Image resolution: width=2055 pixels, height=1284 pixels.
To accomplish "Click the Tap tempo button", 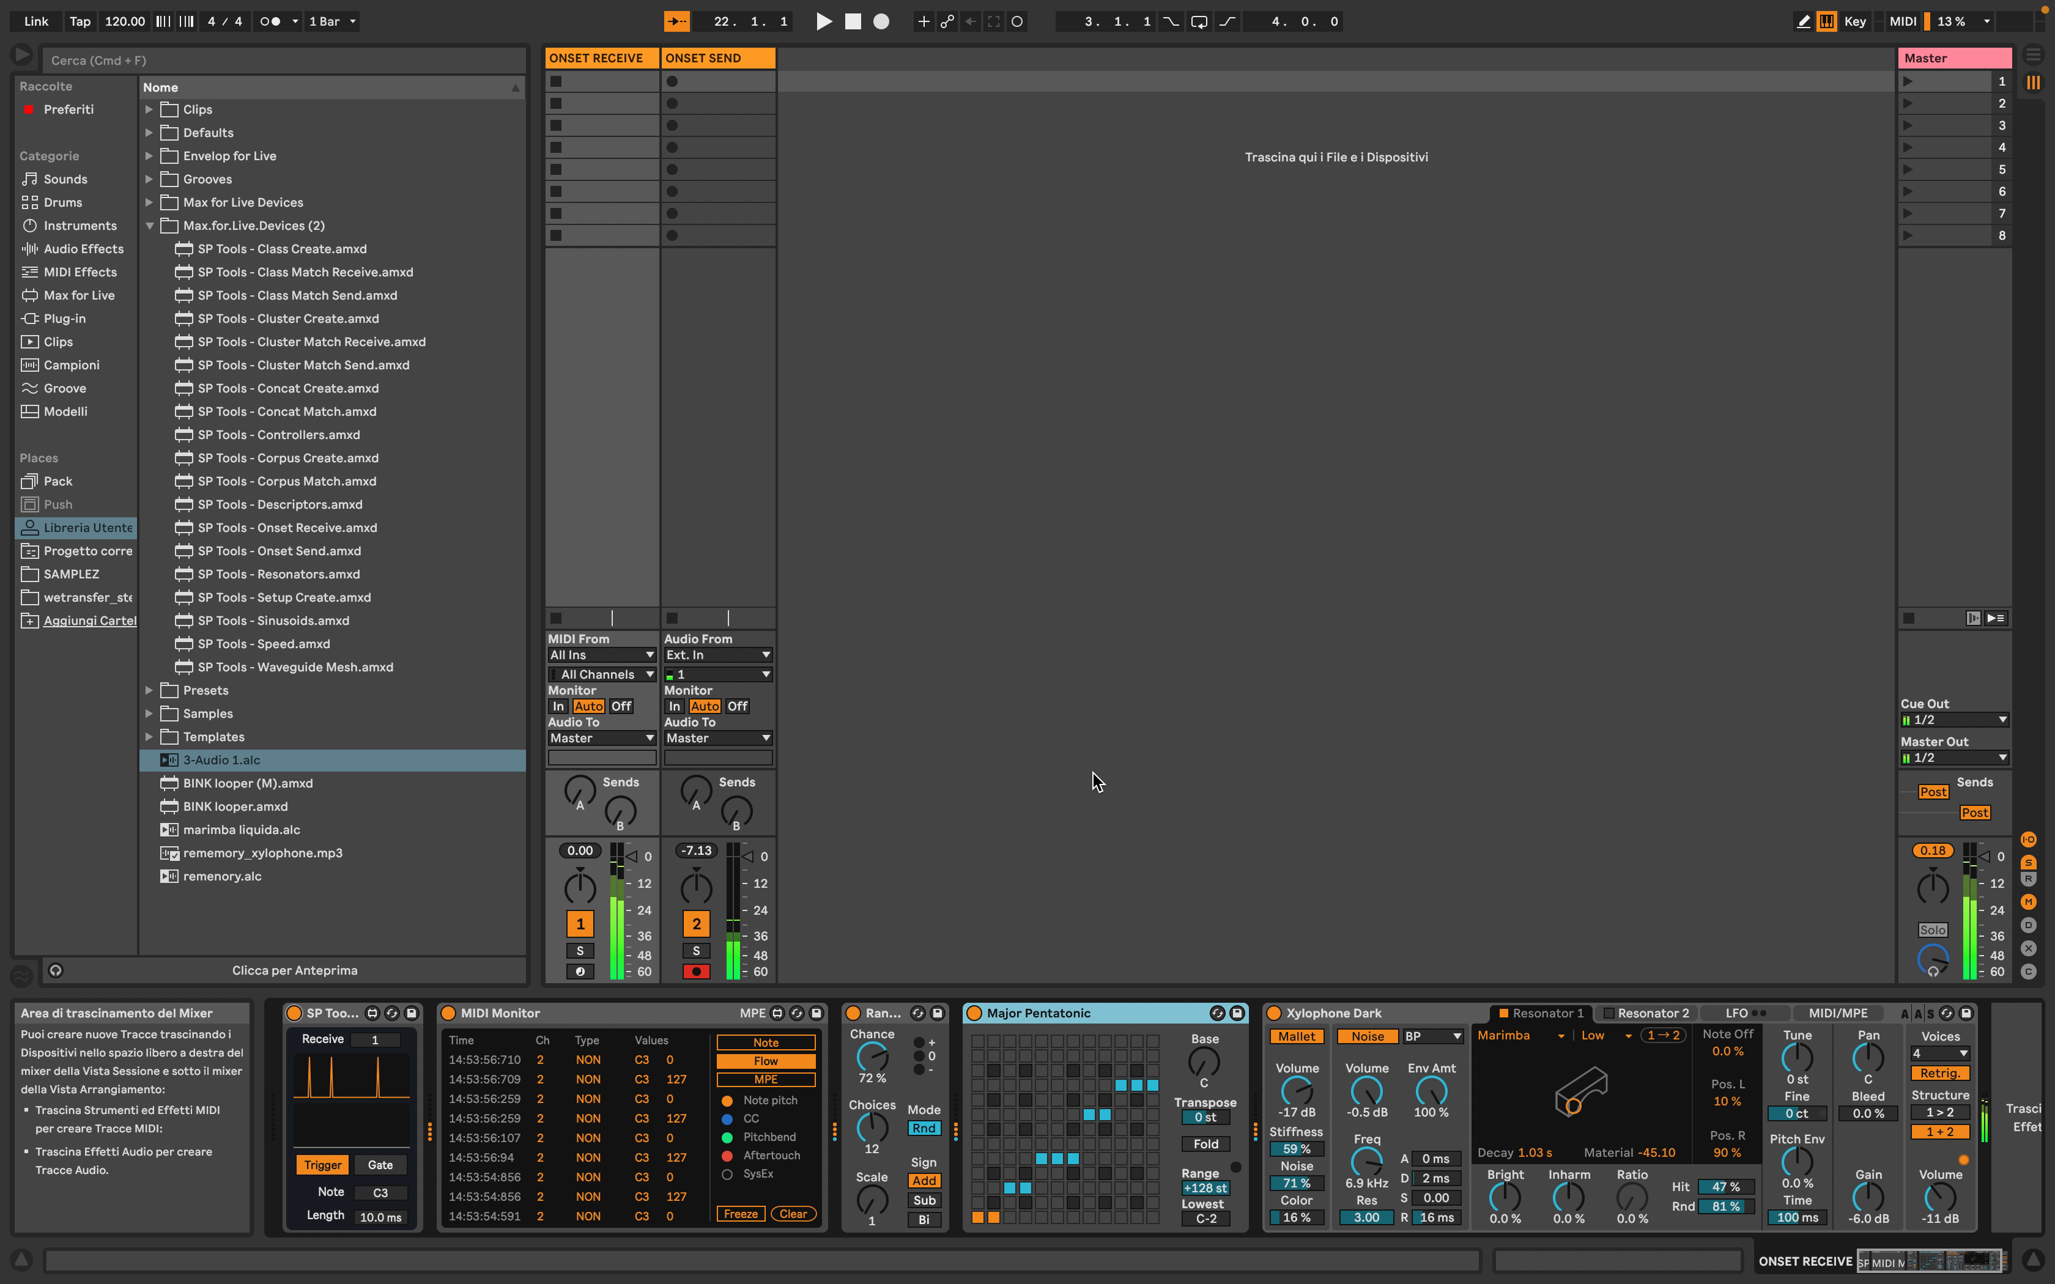I will (80, 21).
